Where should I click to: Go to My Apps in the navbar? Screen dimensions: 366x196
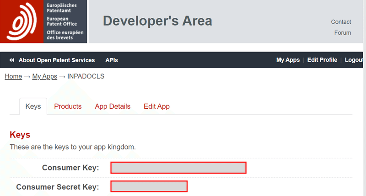click(x=288, y=60)
